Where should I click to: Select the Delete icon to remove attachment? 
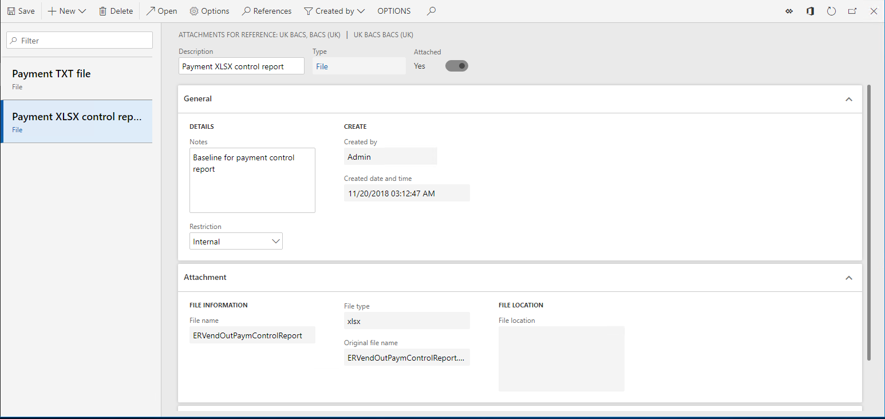click(116, 10)
